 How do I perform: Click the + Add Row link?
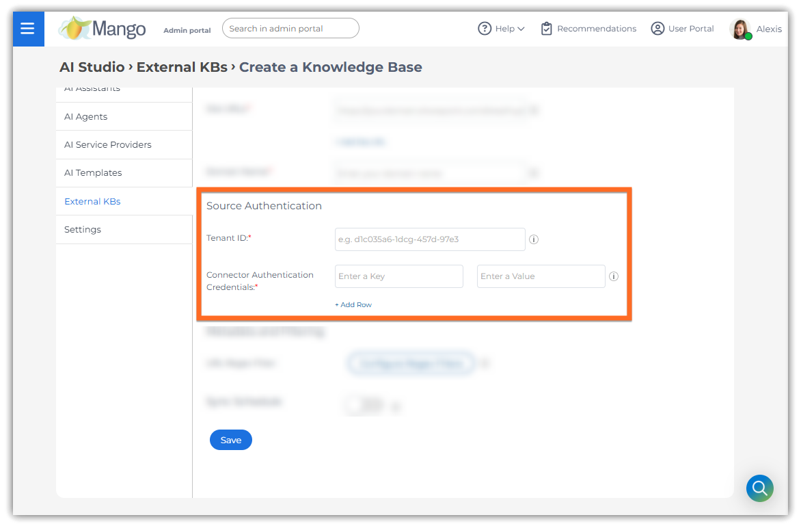coord(353,305)
